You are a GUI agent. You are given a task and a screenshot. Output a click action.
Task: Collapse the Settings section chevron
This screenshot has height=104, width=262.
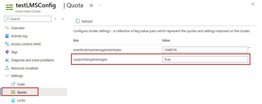click(x=7, y=76)
